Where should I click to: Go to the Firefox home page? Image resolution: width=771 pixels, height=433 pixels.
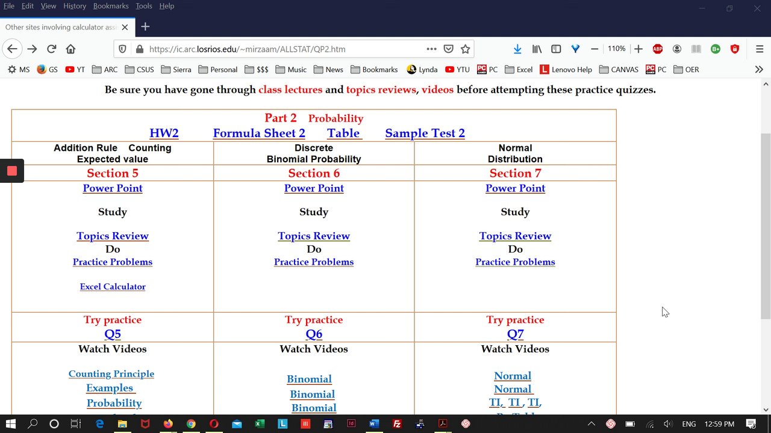coord(70,49)
